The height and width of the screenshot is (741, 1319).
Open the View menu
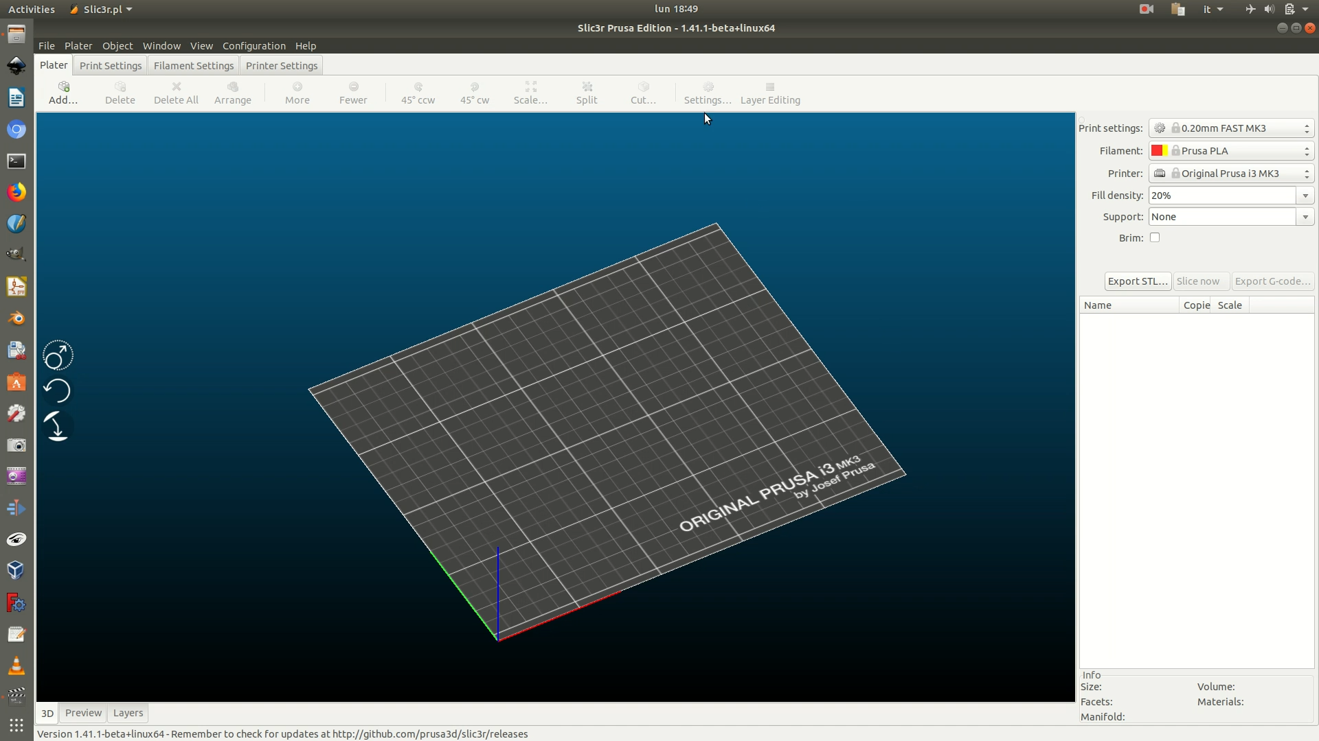point(201,46)
